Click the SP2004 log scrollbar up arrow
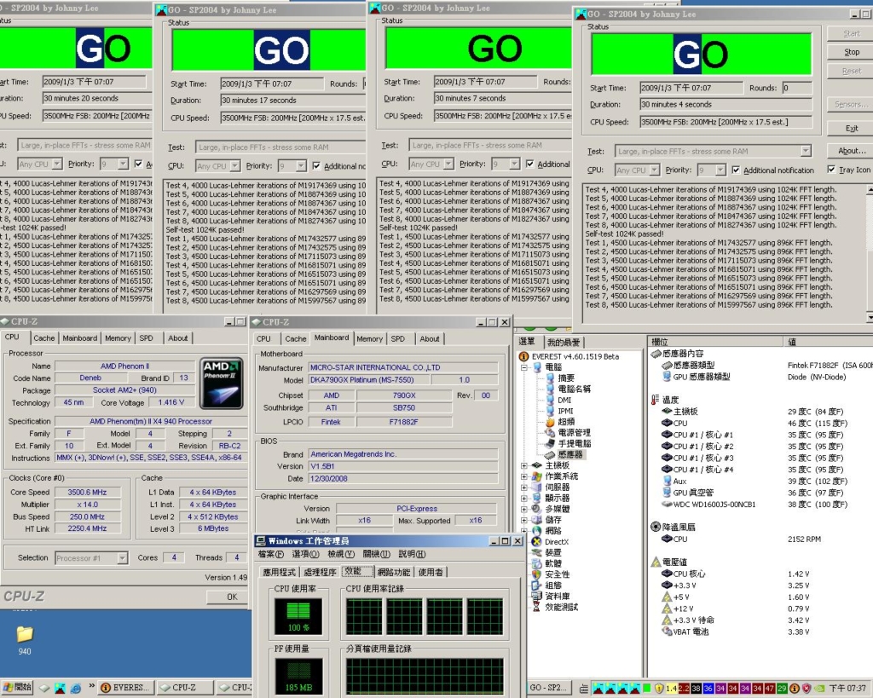873x698 pixels. coord(870,190)
